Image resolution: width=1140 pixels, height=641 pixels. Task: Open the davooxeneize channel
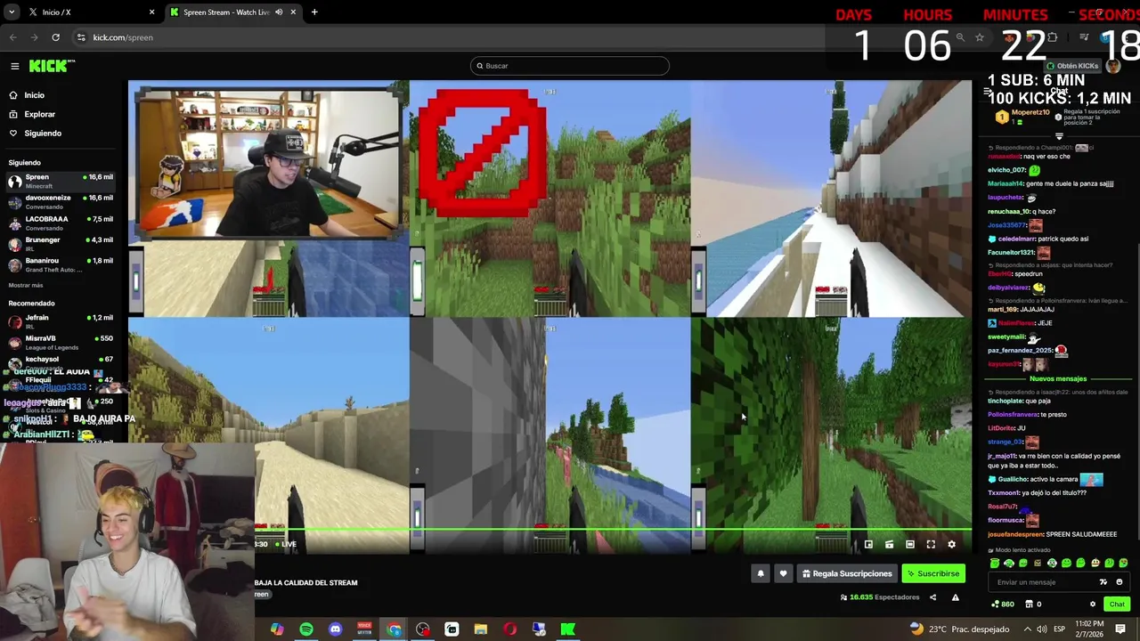click(61, 202)
